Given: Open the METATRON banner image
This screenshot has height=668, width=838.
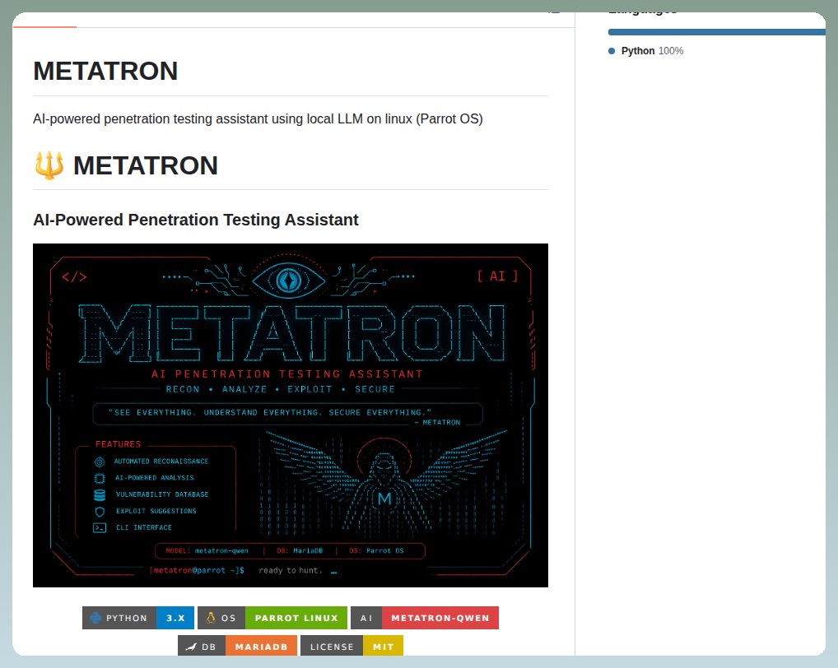Looking at the screenshot, I should click(x=291, y=415).
